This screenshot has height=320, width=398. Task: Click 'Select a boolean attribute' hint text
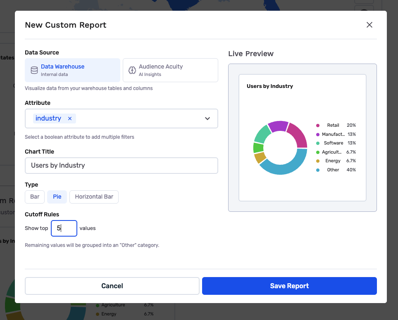tap(79, 137)
